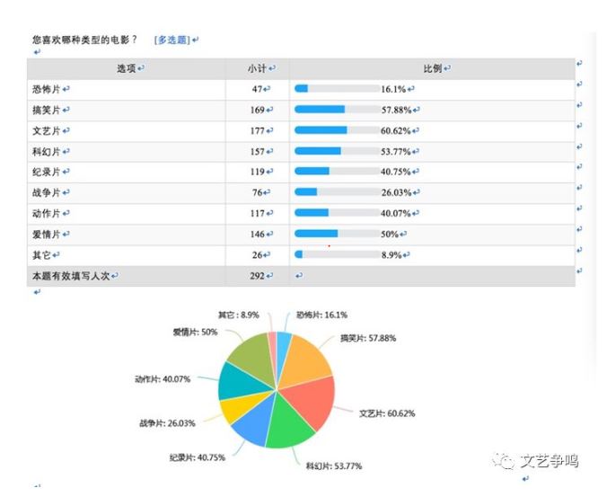Click the 搞笑片 percentage 57.88% in the table

pyautogui.click(x=399, y=110)
